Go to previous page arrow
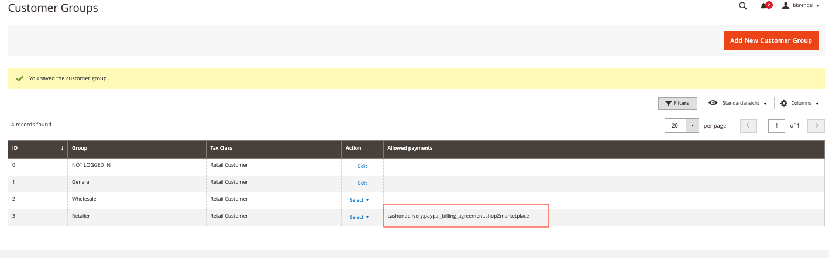This screenshot has height=258, width=829. click(748, 126)
